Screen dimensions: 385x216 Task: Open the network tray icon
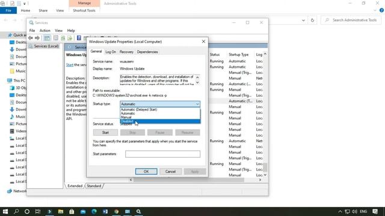click(347, 211)
